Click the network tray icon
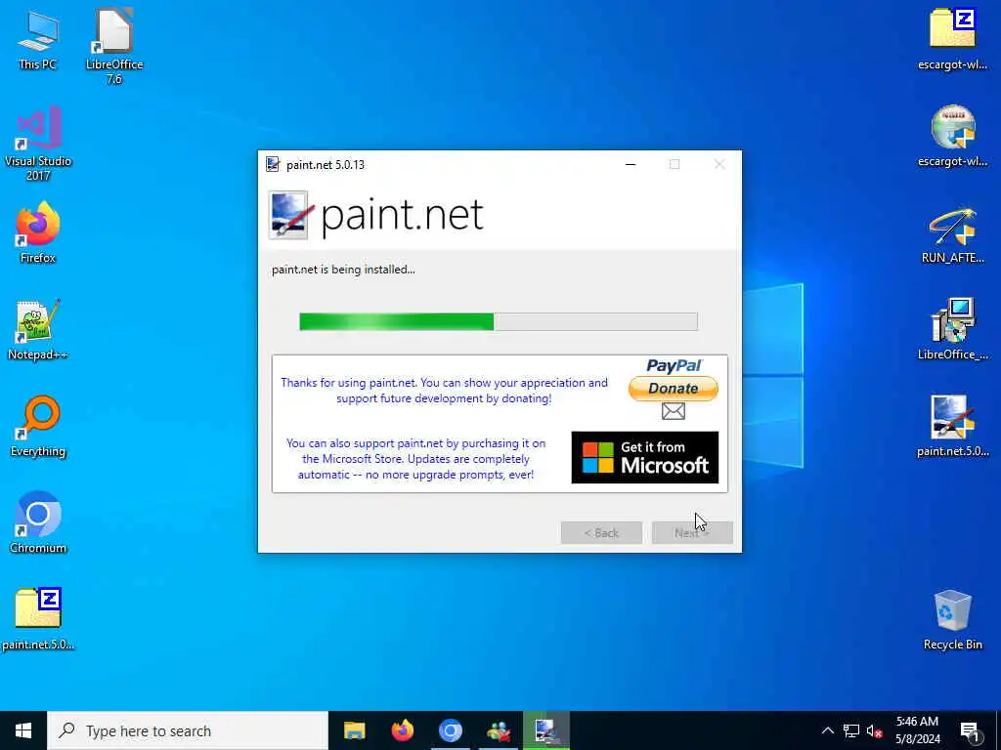Screen dimensions: 1001x750 coord(851,730)
